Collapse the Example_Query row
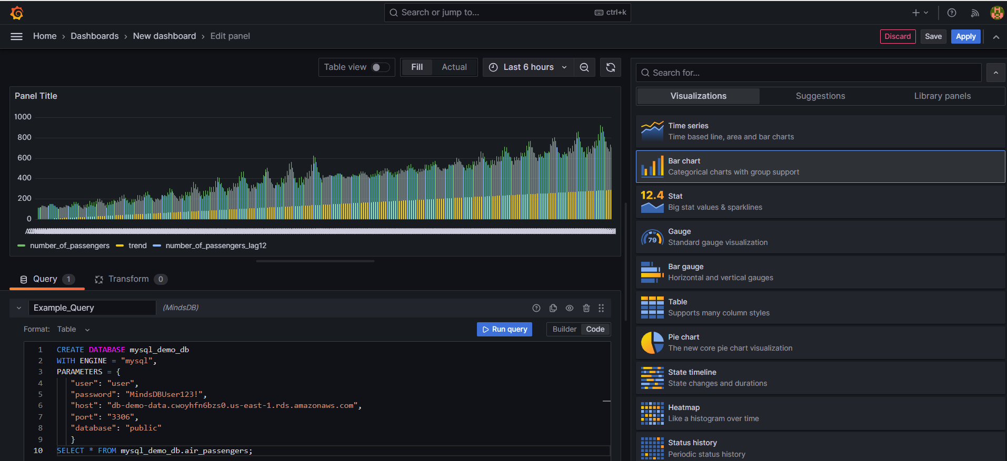 [19, 308]
